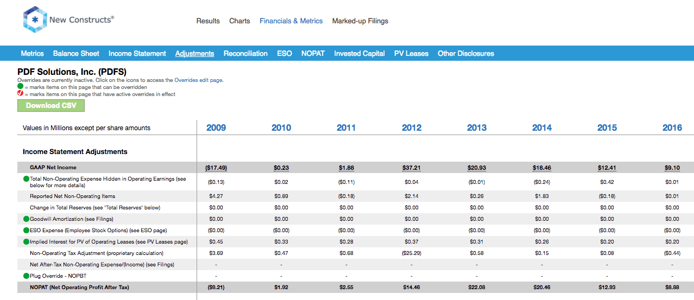Viewport: 694px width, 300px height.
Task: Click green override dot beside Implied Interest row
Action: 26,241
